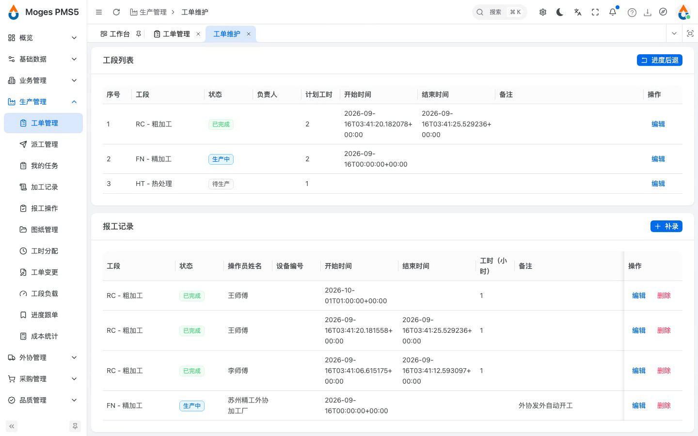Expand the 基础数据 menu
Screen dimensions: 698x436
pos(43,59)
